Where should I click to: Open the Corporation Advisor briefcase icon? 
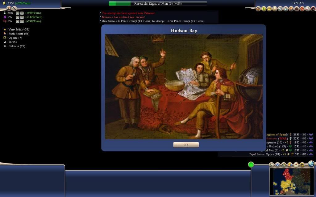(297, 9)
